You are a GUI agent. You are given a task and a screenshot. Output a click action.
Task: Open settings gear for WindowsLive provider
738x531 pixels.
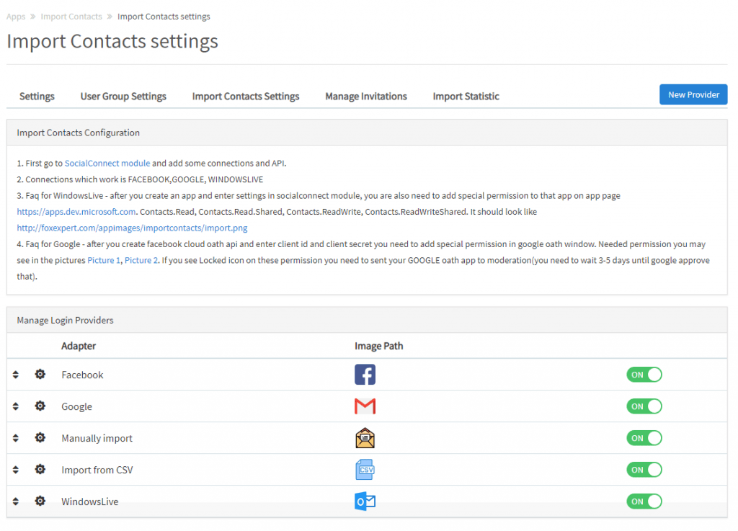pos(40,501)
